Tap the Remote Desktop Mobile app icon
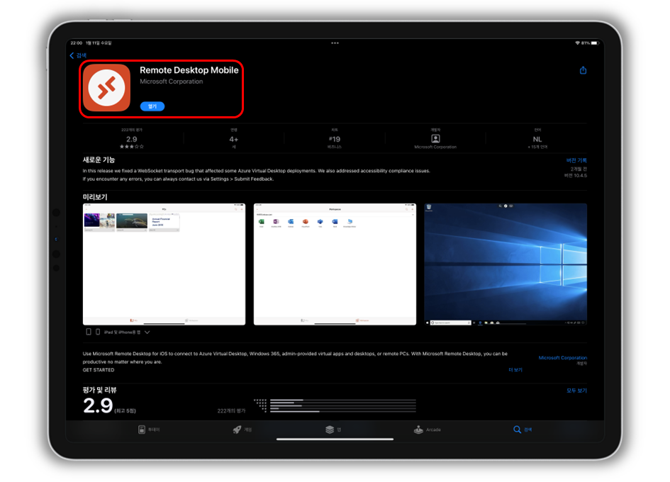The image size is (670, 482). 106,88
